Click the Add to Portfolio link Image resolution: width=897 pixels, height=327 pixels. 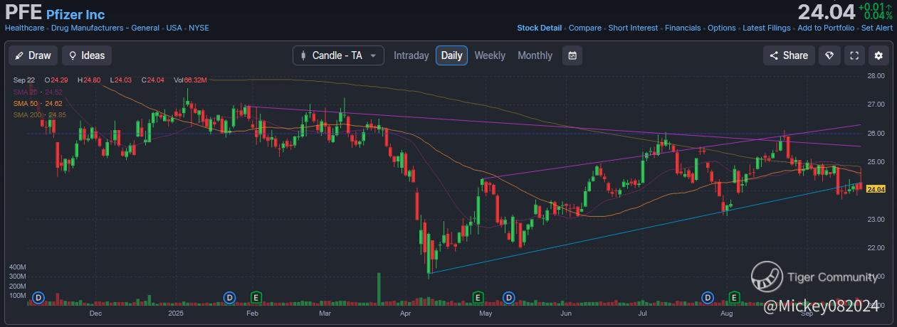pyautogui.click(x=826, y=28)
